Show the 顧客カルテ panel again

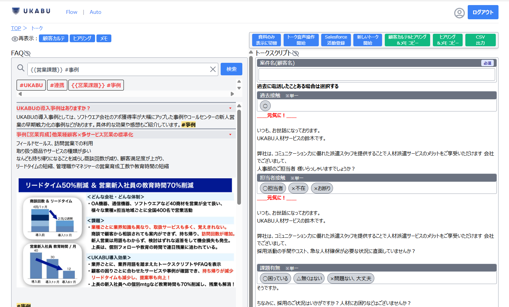click(53, 39)
